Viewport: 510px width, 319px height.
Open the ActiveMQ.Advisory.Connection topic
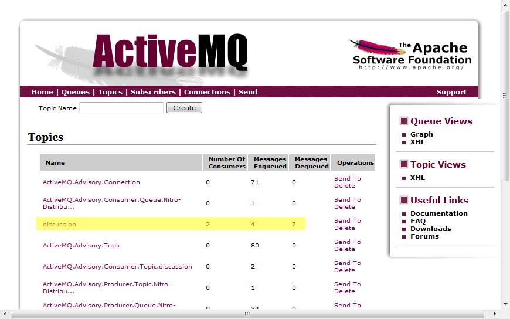91,182
